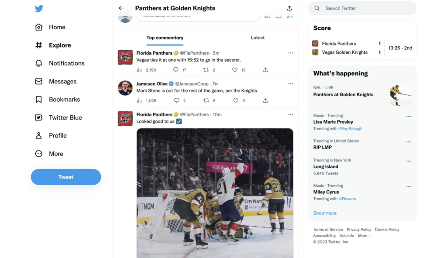Click the Search Twitter field
The image size is (447, 258).
[x=367, y=8]
